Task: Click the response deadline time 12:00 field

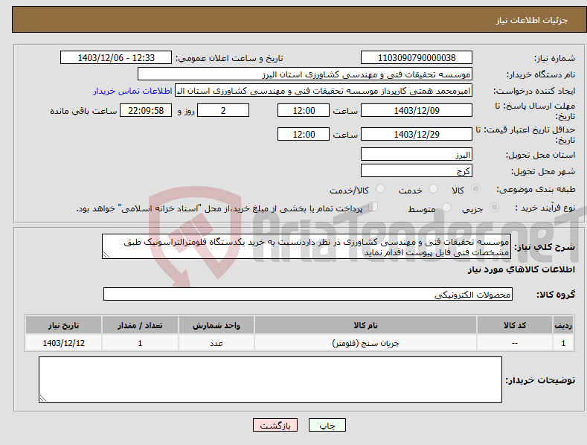Action: pyautogui.click(x=304, y=110)
